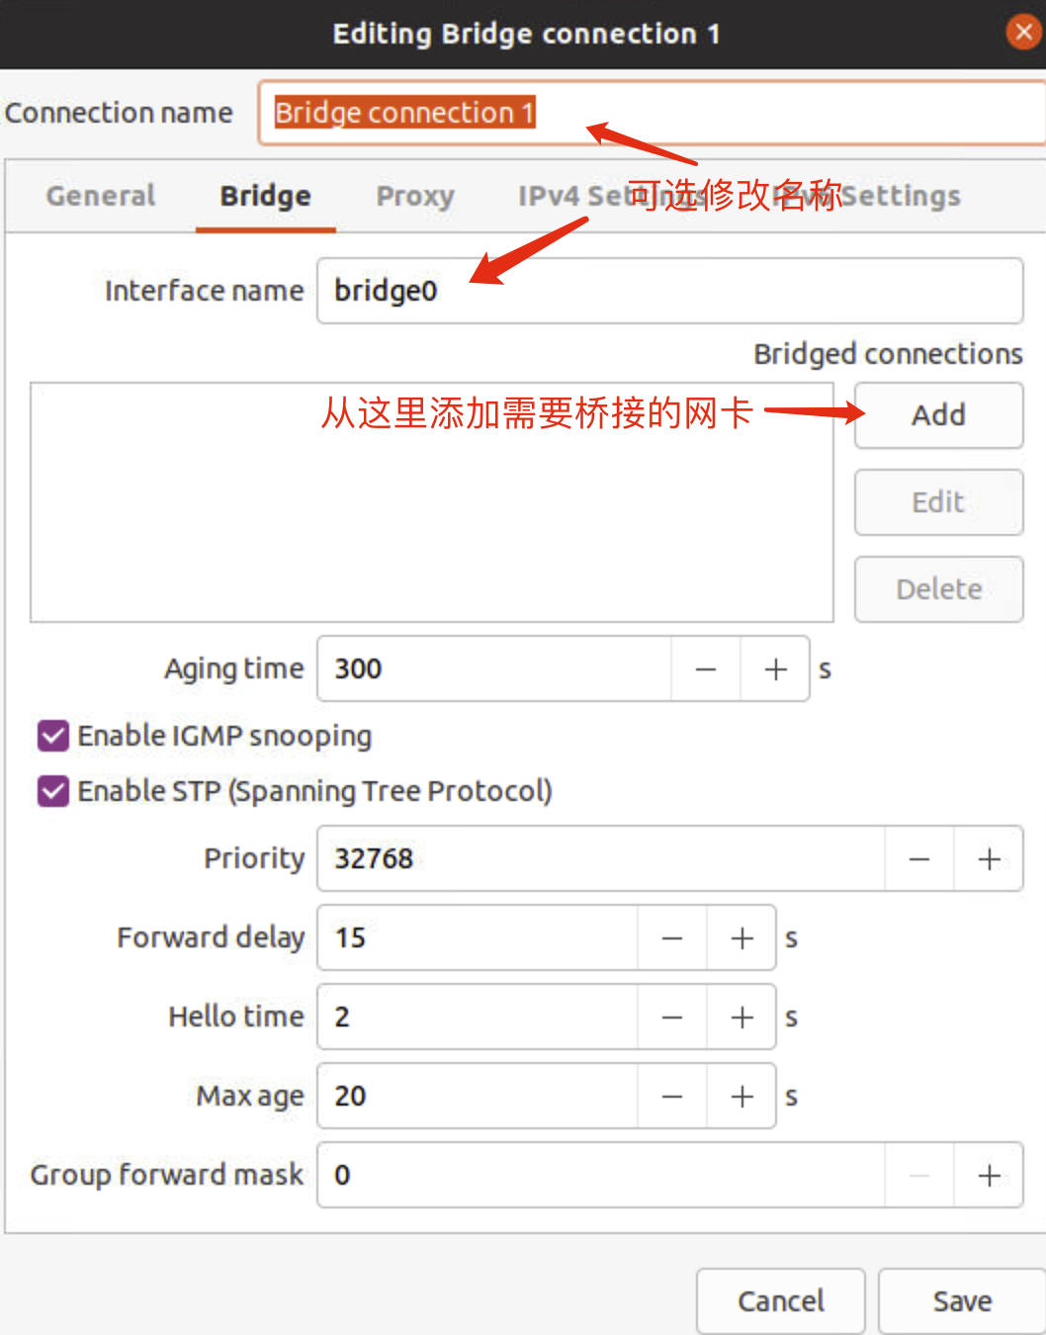1046x1335 pixels.
Task: Increase Group forward mask value
Action: click(x=989, y=1176)
